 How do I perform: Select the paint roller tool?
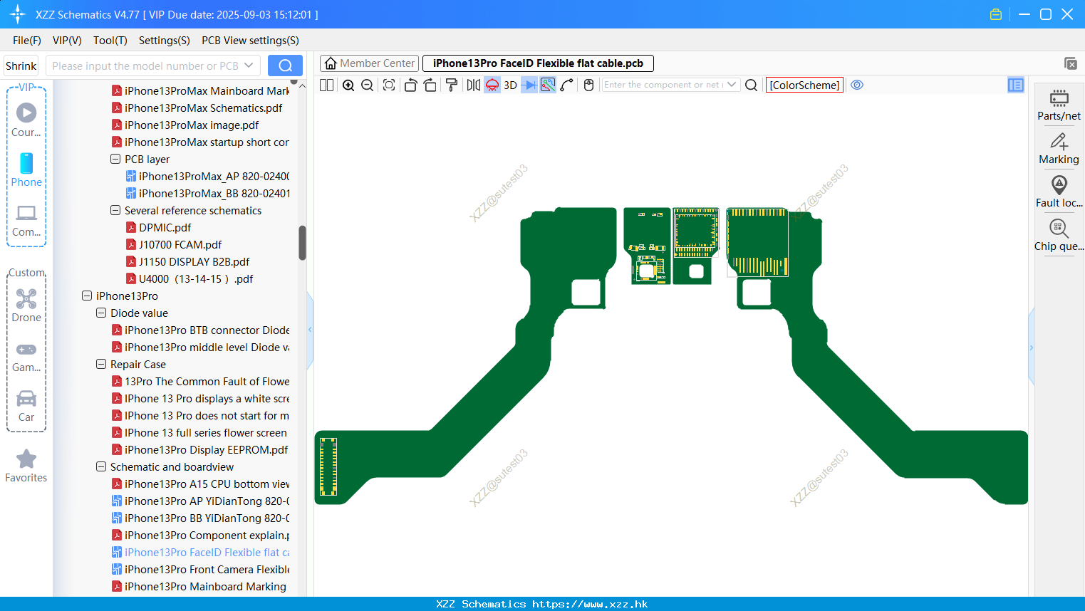[x=452, y=85]
